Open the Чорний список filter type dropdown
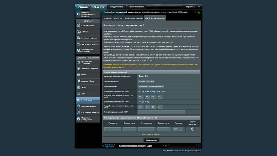The height and width of the screenshot is (156, 277). pyautogui.click(x=146, y=81)
